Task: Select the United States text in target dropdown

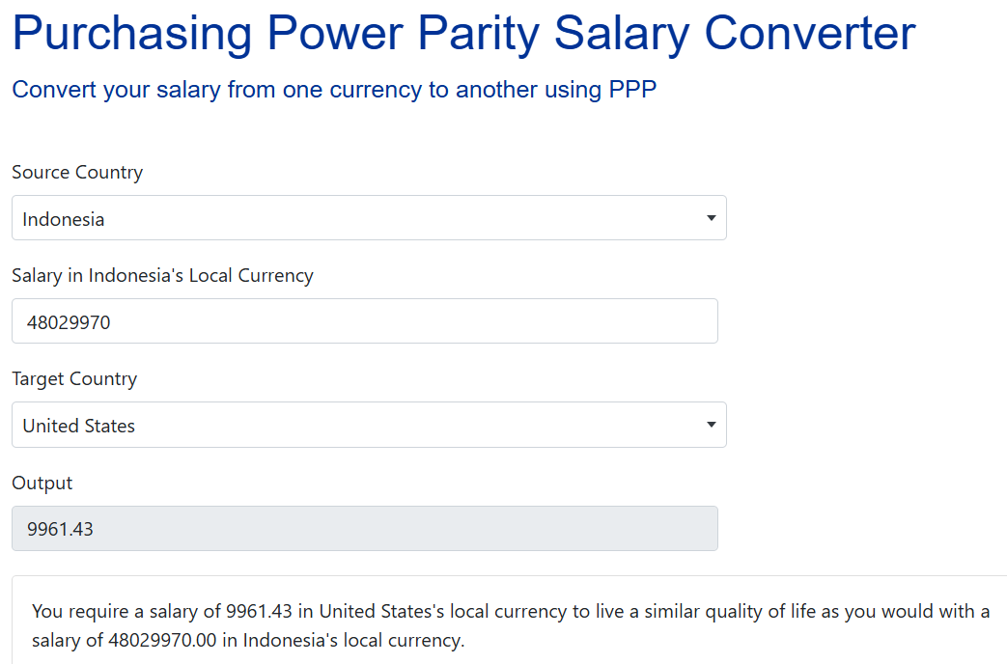Action: point(78,426)
